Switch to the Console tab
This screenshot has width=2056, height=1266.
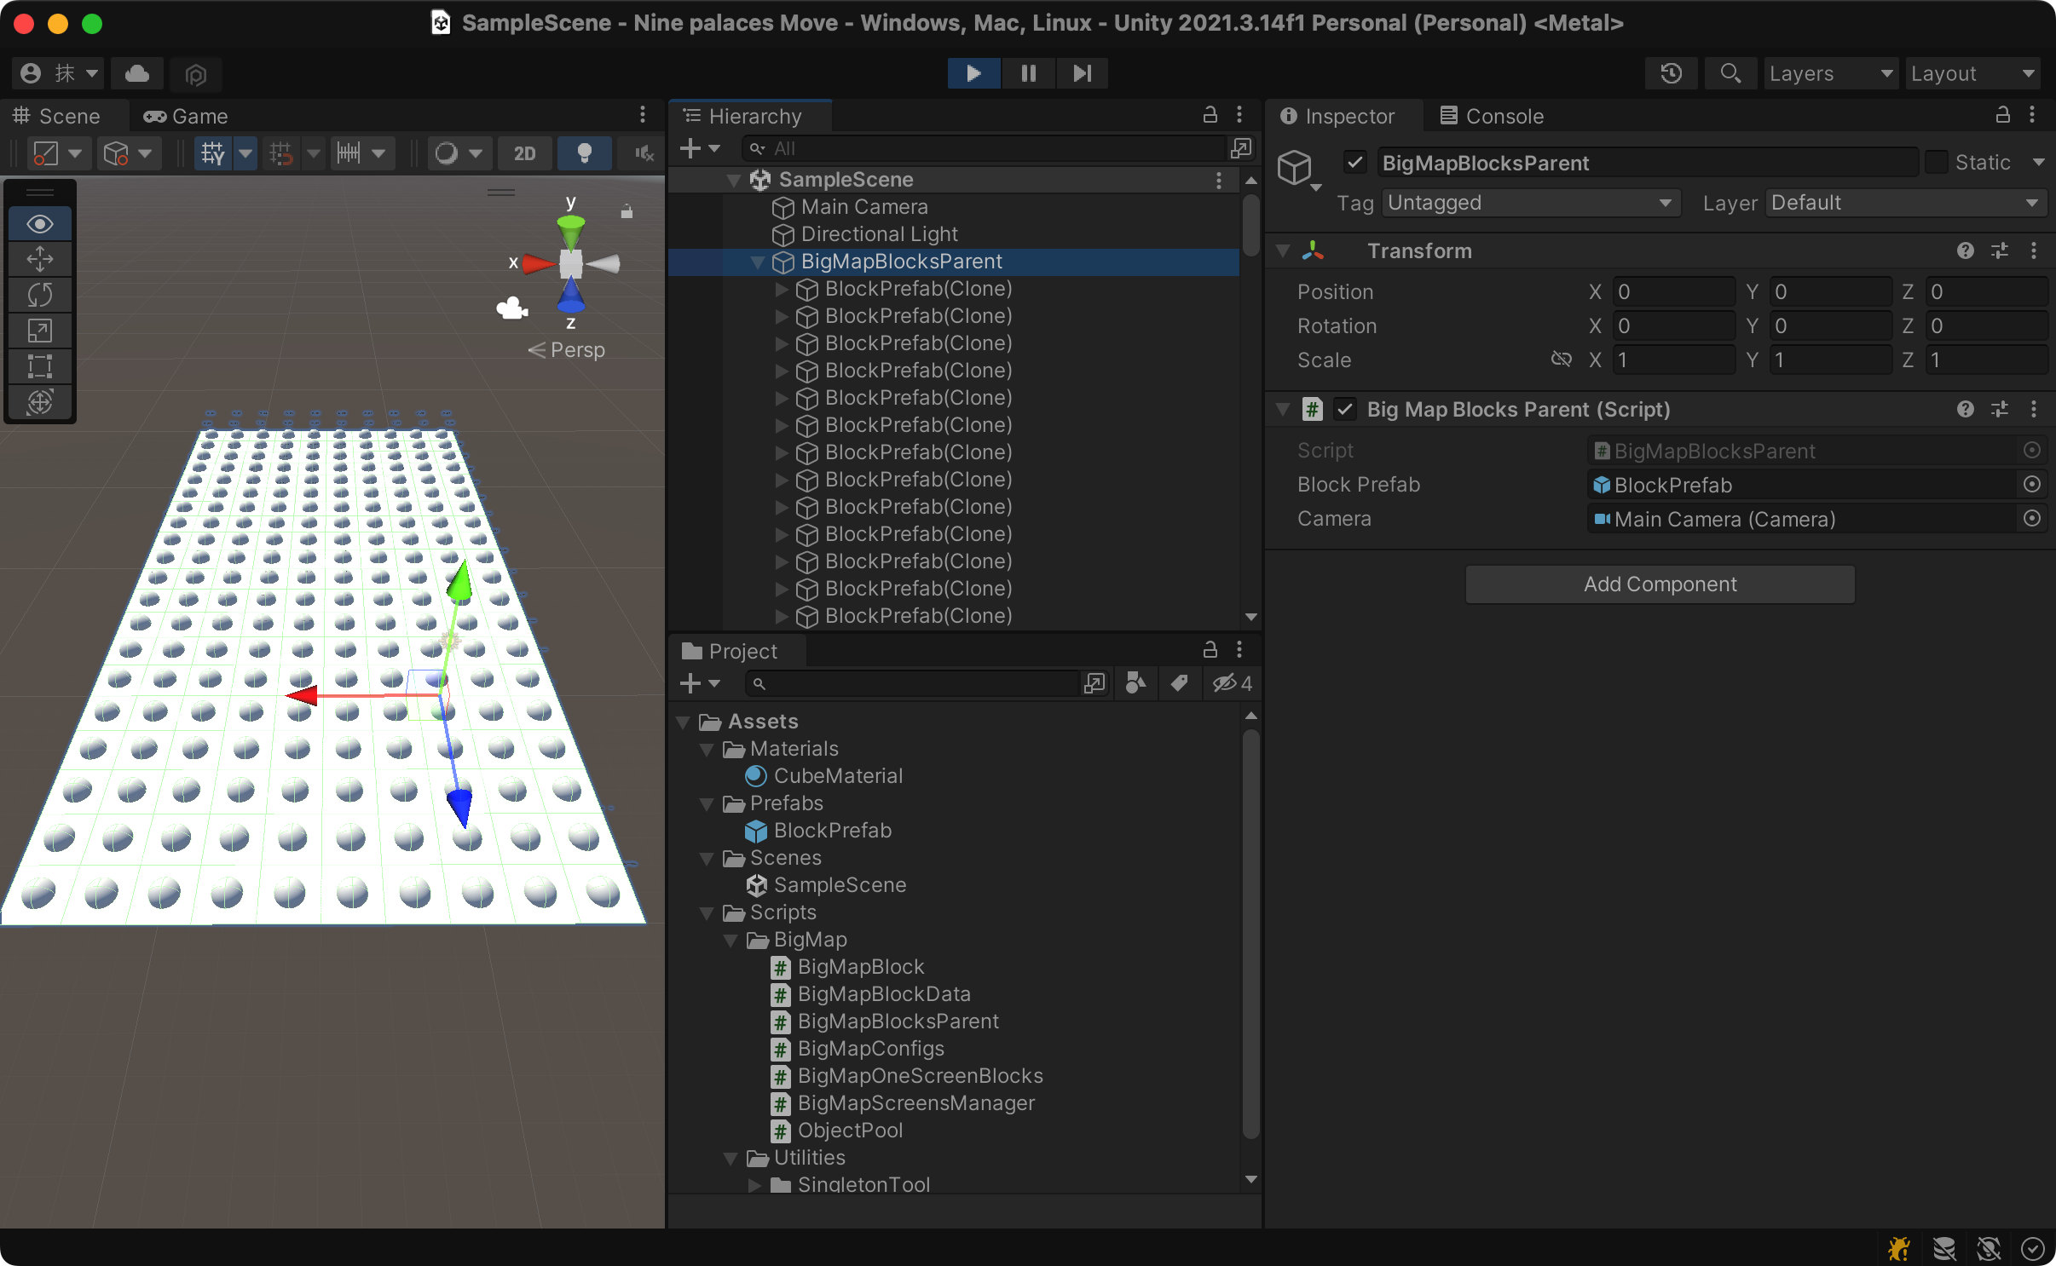(x=1492, y=116)
